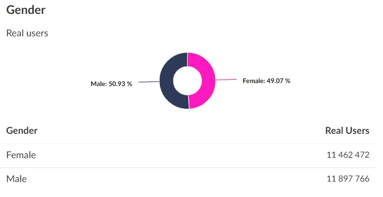Select the Female table row label

pyautogui.click(x=21, y=155)
